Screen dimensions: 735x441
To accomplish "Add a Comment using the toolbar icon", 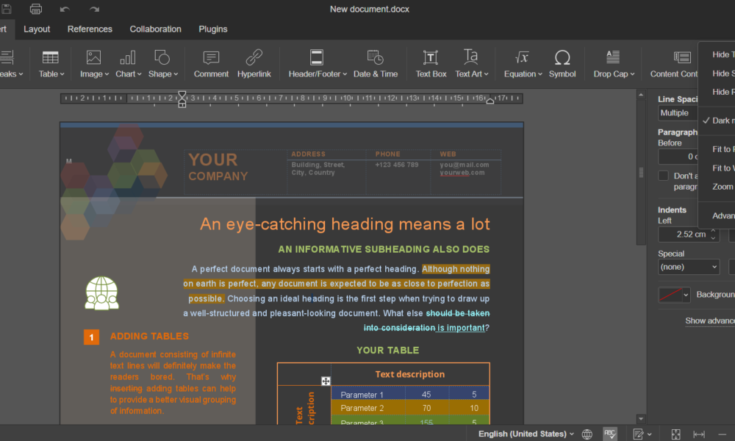I will (211, 63).
